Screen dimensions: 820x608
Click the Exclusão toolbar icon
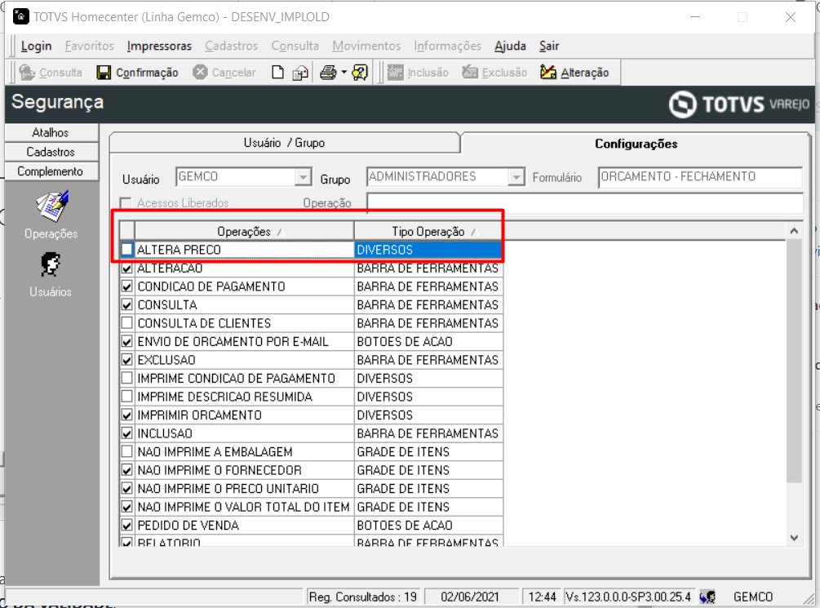pyautogui.click(x=470, y=72)
